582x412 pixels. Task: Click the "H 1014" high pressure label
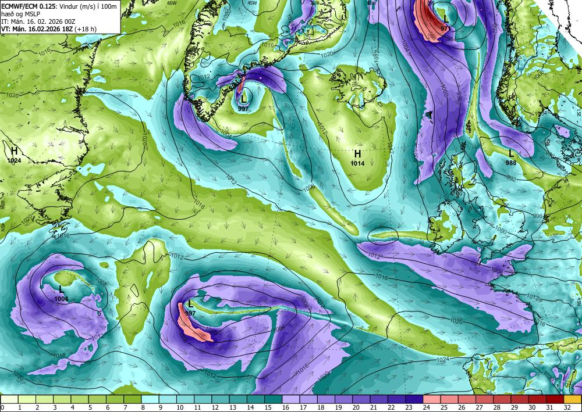[x=357, y=157]
